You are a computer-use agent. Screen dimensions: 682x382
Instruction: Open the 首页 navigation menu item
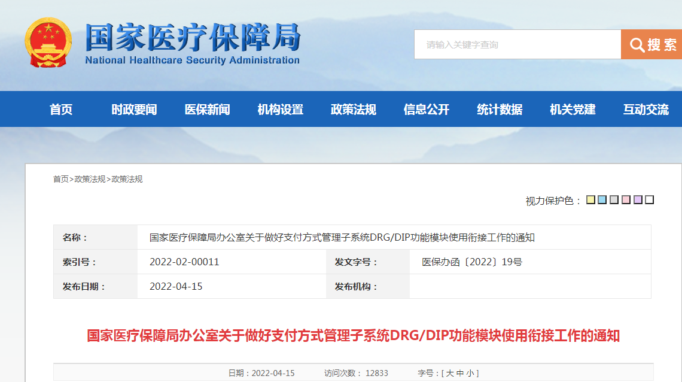[x=61, y=109]
